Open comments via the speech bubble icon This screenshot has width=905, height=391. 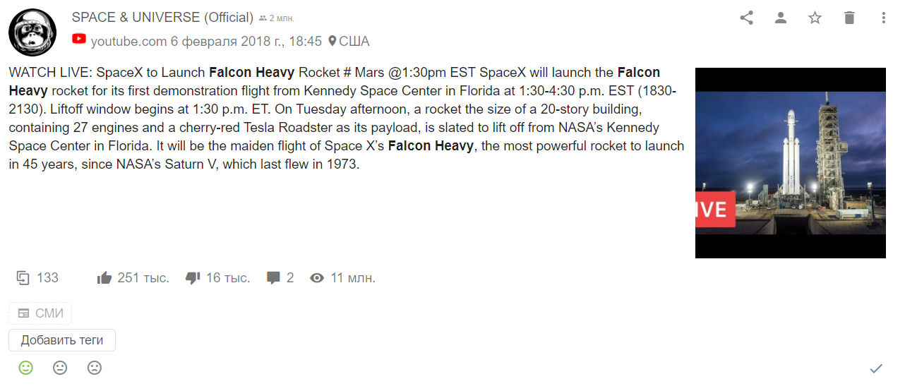[274, 278]
